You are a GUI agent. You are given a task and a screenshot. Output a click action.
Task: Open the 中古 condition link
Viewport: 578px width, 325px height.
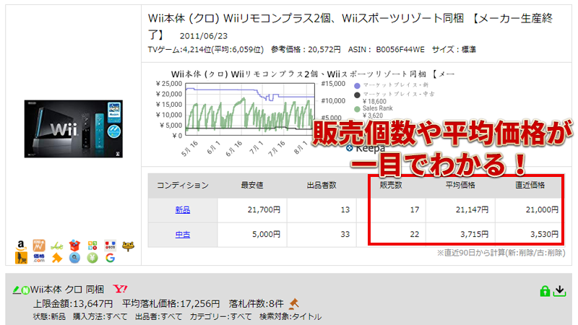[183, 234]
